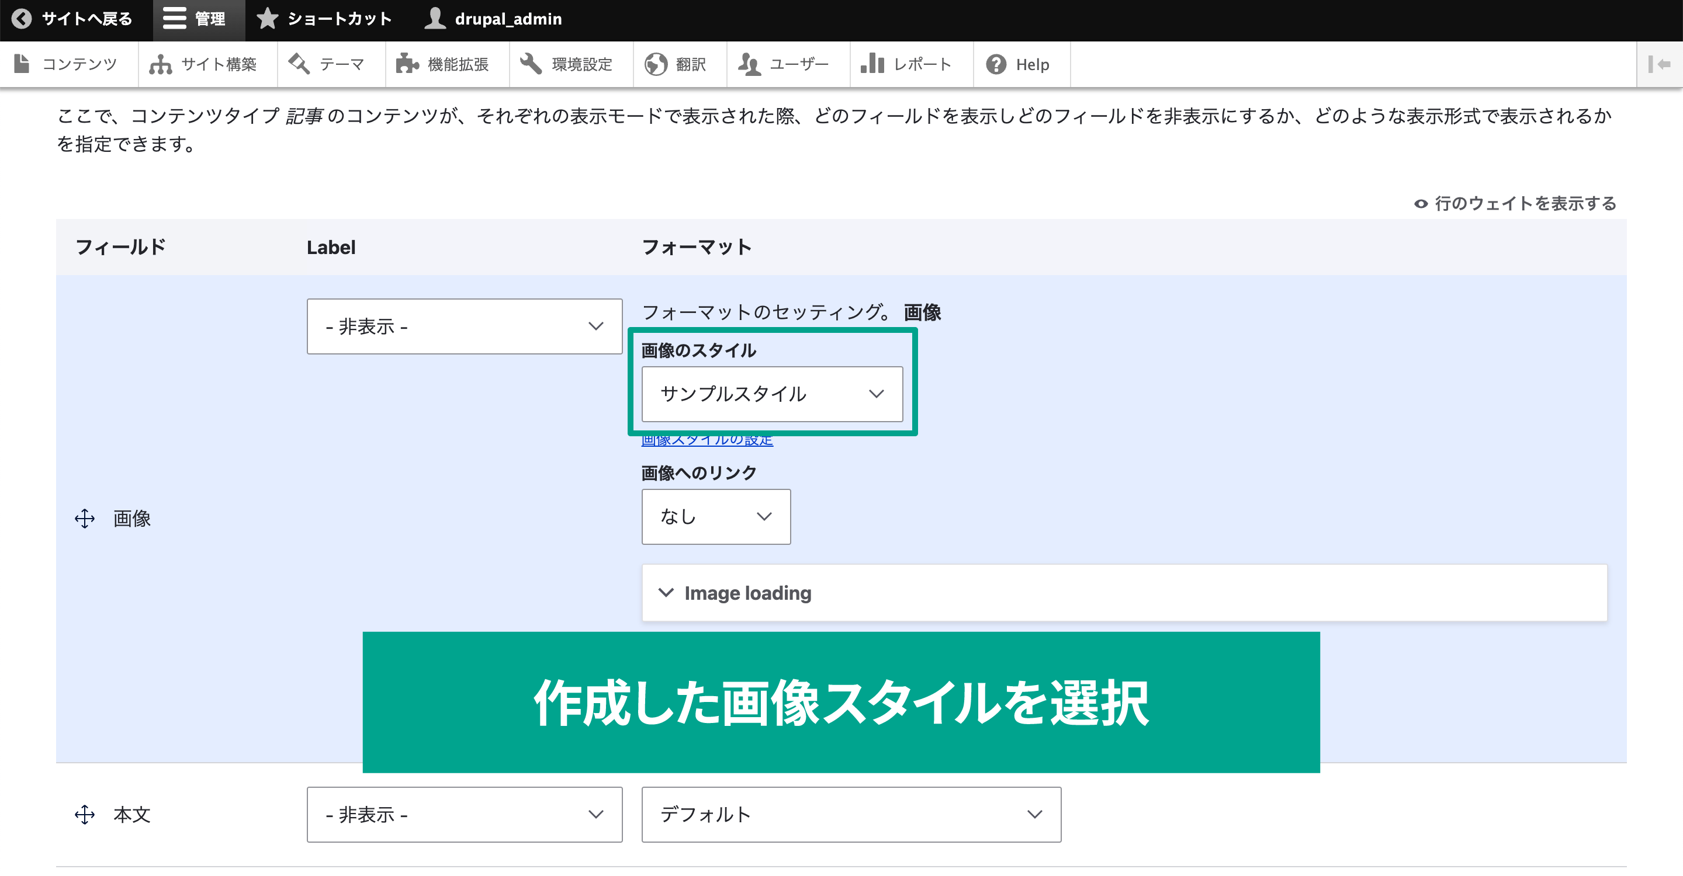Click the 本文 field name text
The width and height of the screenshot is (1683, 876).
coord(132,815)
